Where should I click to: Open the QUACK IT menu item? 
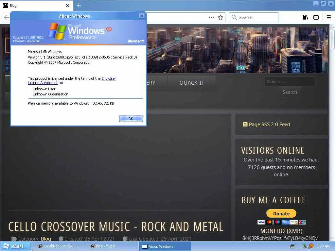point(192,83)
